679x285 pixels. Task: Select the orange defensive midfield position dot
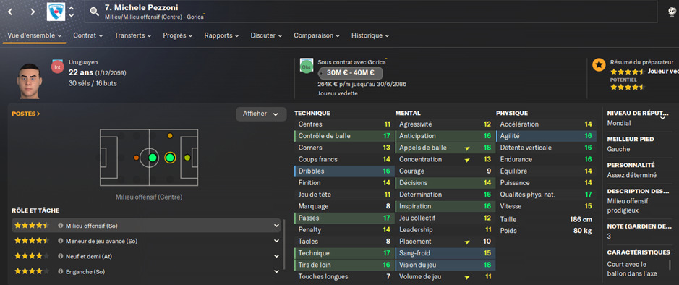pyautogui.click(x=137, y=158)
